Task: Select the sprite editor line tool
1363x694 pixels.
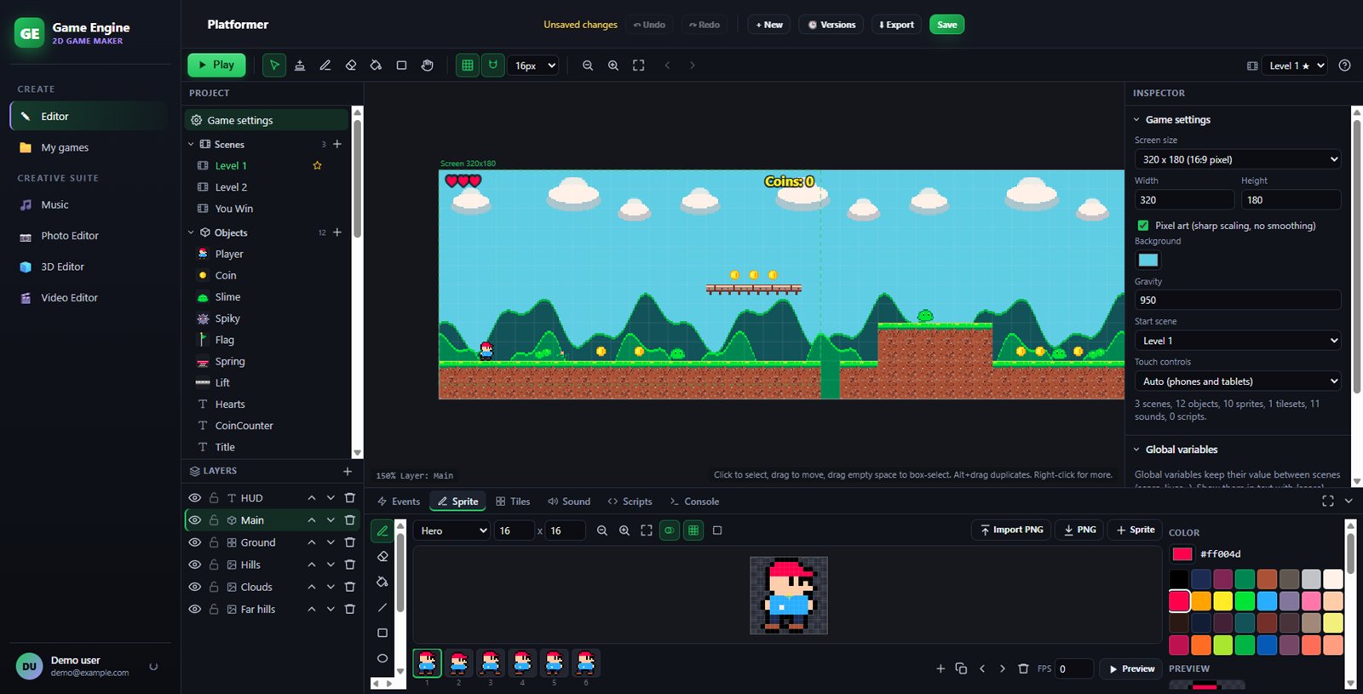Action: (x=382, y=608)
